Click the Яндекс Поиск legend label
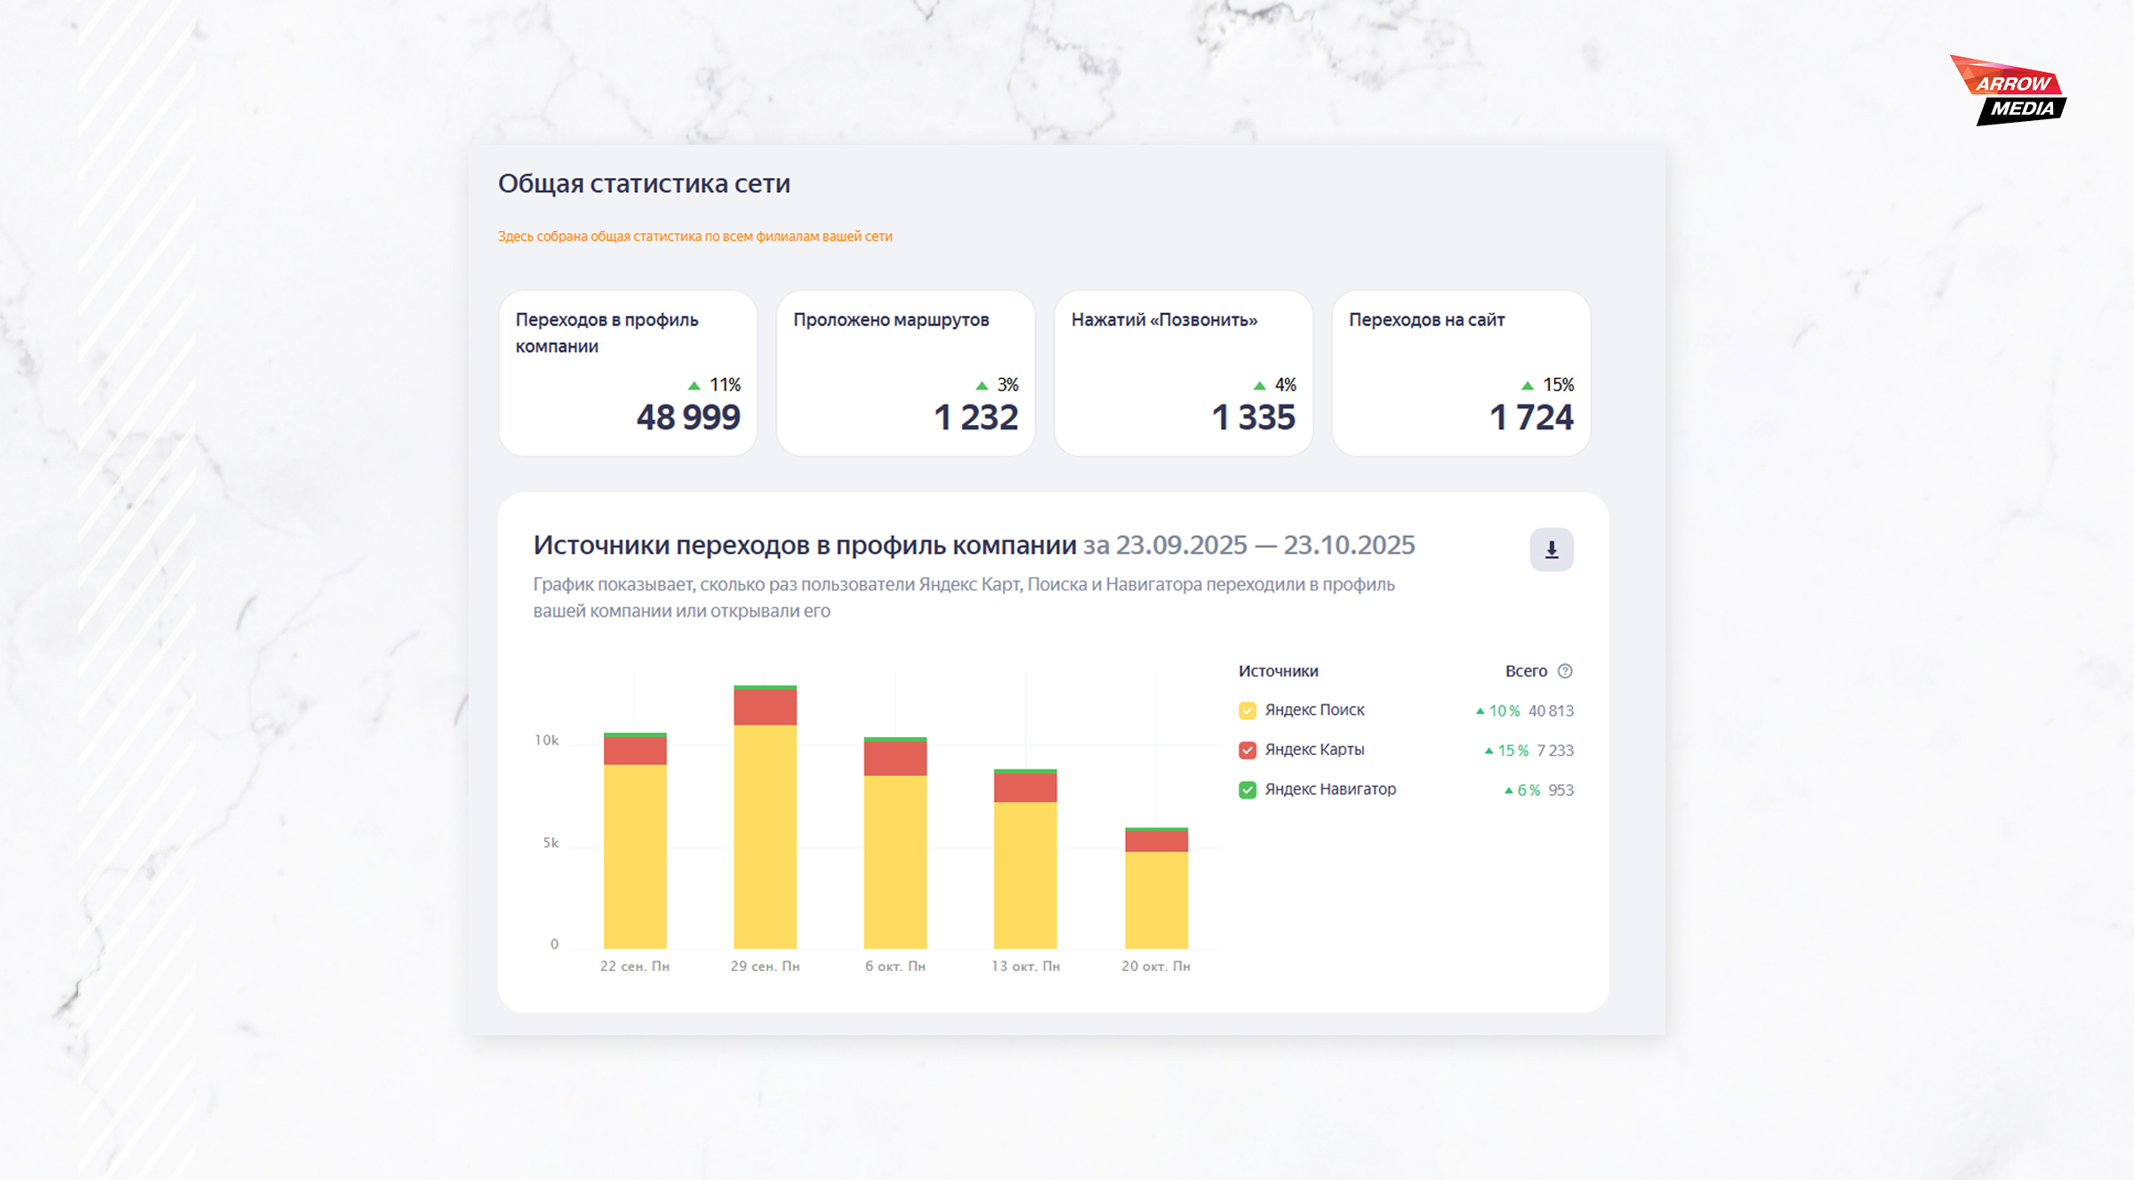This screenshot has width=2134, height=1180. point(1314,710)
